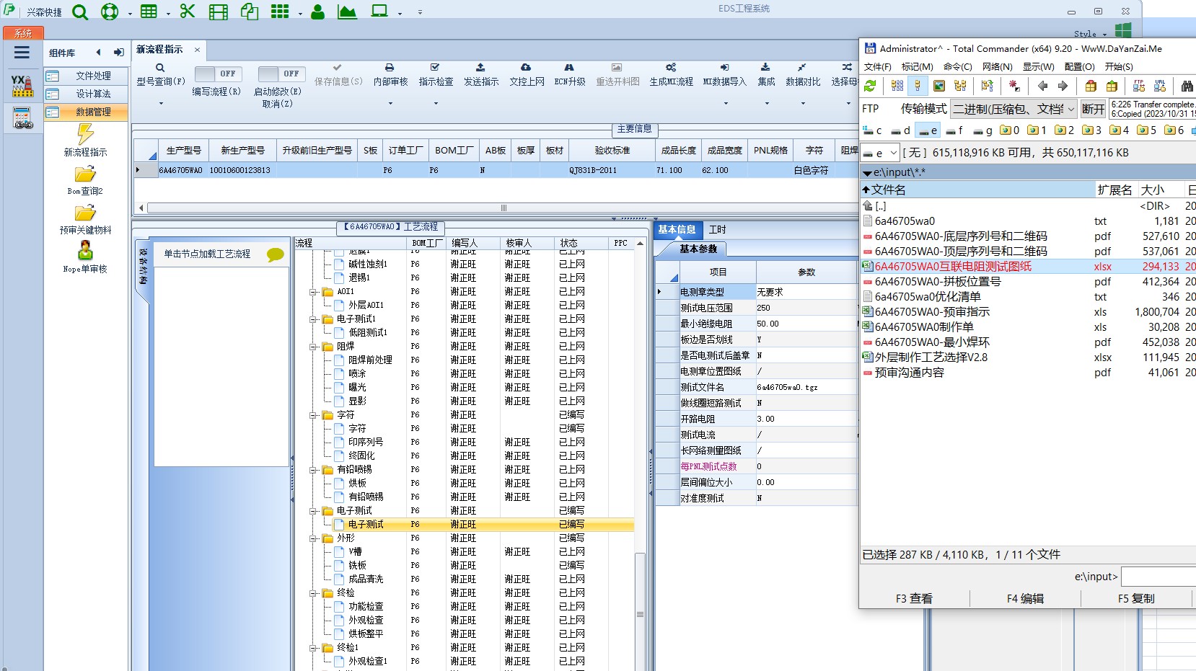Image resolution: width=1196 pixels, height=671 pixels.
Task: Select the 6A46705WA0-预审指示 xls file
Action: 932,312
